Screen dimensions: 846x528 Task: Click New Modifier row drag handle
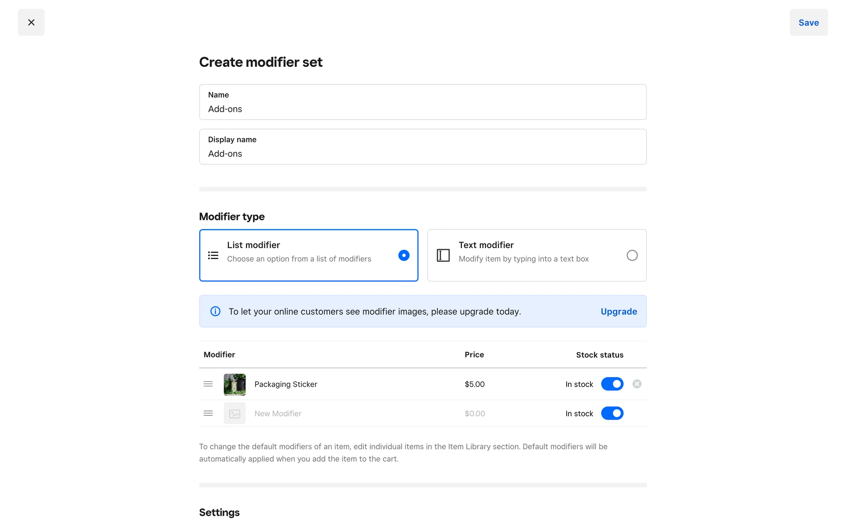pyautogui.click(x=208, y=413)
